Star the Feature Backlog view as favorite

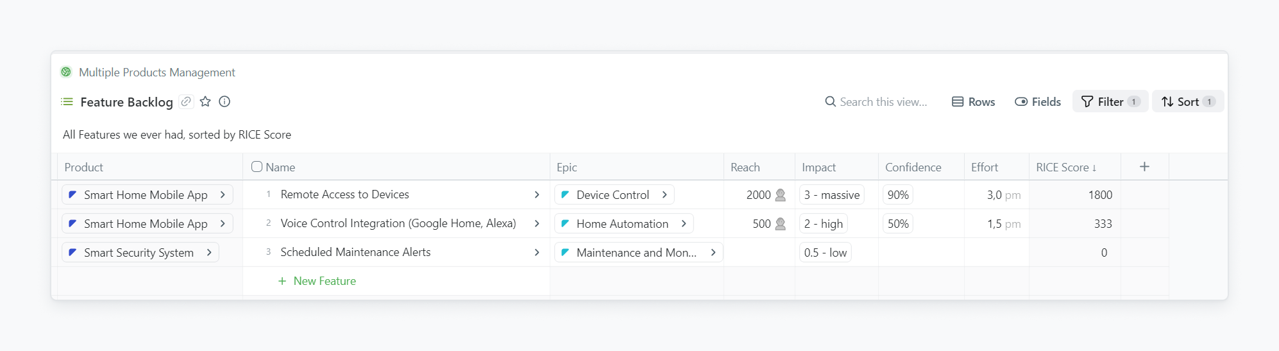pos(205,102)
